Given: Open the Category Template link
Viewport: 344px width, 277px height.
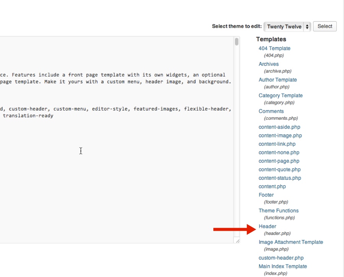Looking at the screenshot, I should 281,96.
